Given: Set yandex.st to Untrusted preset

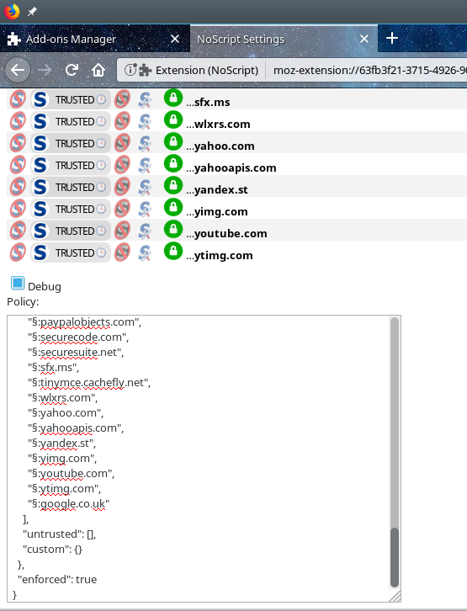Looking at the screenshot, I should (x=122, y=187).
